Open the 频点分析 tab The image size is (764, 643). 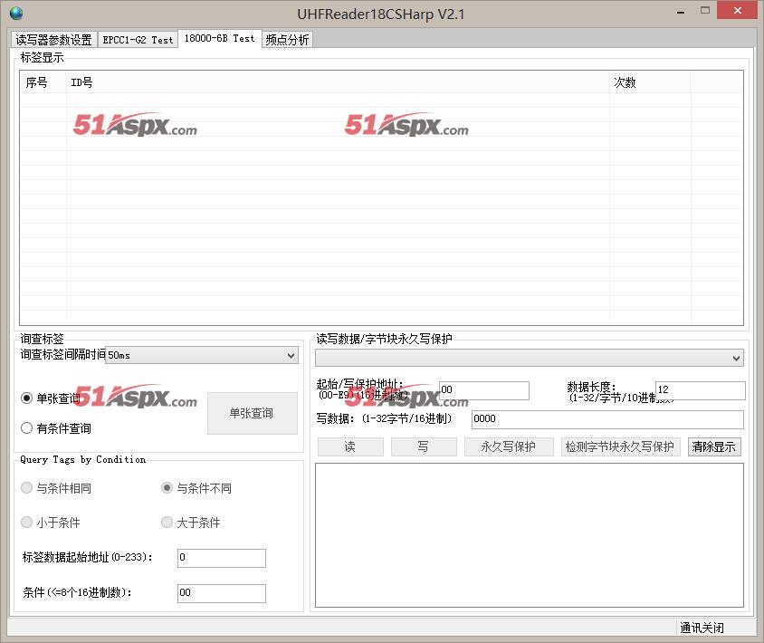[287, 40]
